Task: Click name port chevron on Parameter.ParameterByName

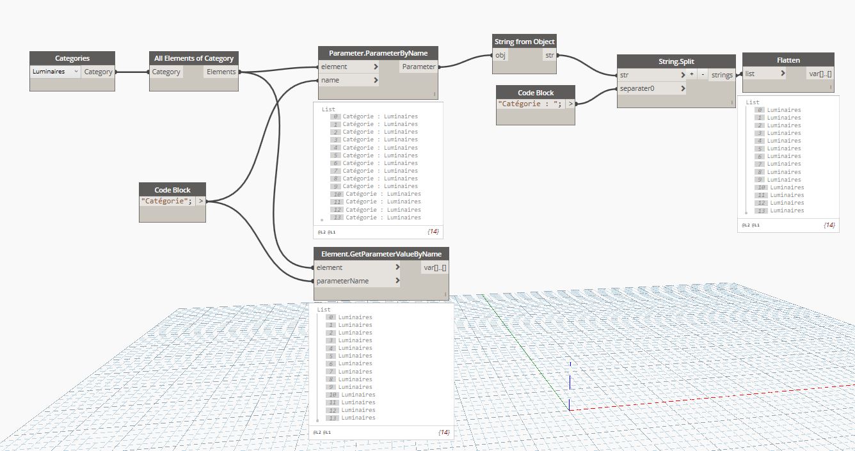Action: point(376,81)
